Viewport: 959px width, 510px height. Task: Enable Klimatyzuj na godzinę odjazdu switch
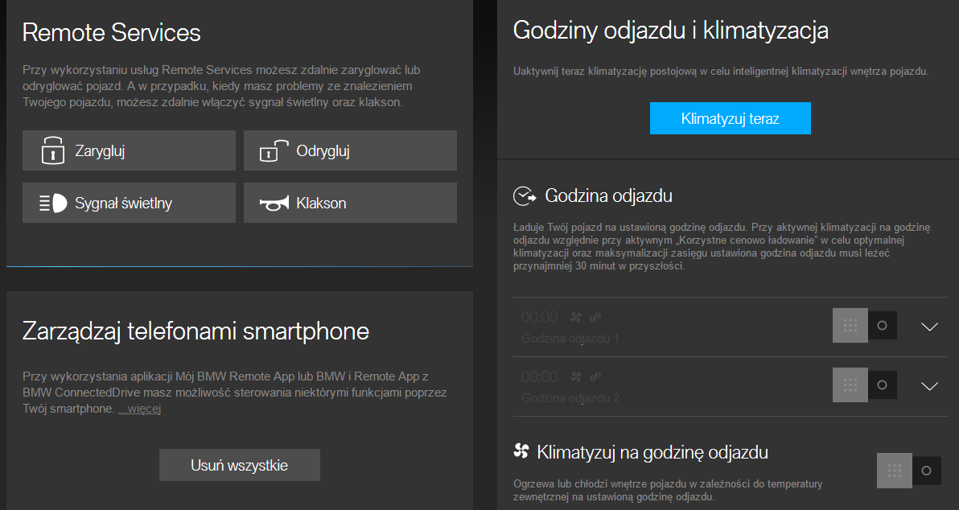tap(909, 471)
